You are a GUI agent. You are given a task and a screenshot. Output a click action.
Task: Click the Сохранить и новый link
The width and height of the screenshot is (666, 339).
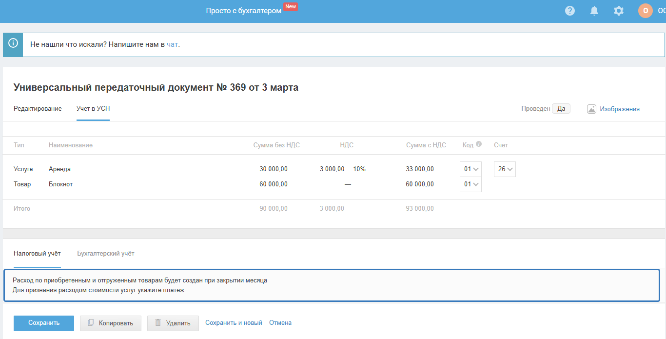coord(234,323)
